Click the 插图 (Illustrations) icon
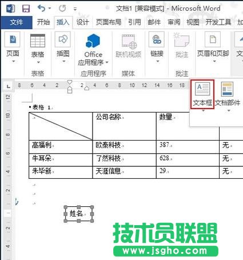Viewport: 243px width, 260px height. (x=63, y=39)
